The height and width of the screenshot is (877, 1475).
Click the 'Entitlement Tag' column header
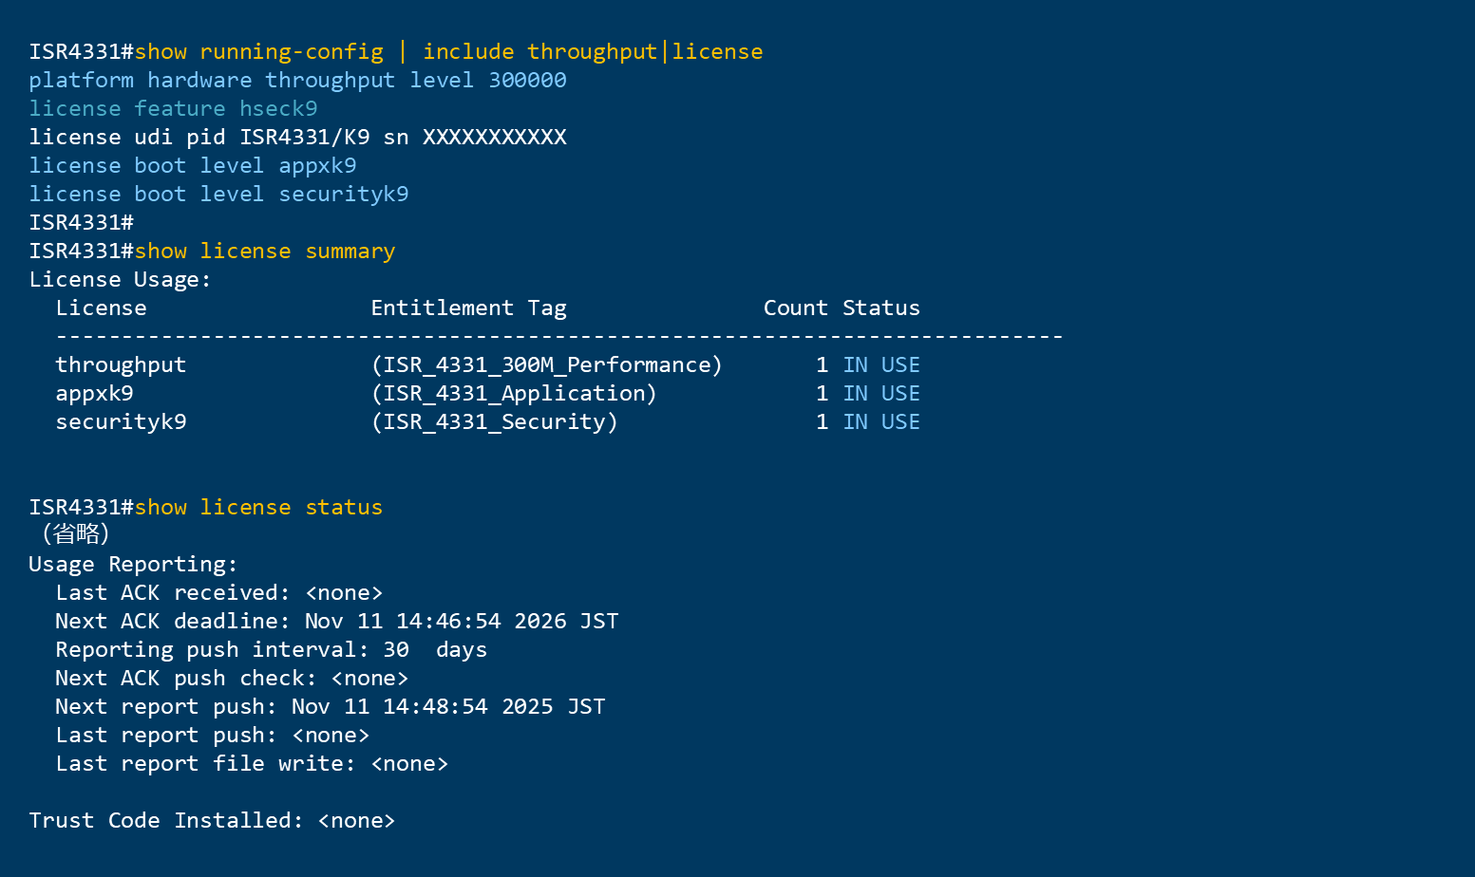click(x=468, y=308)
